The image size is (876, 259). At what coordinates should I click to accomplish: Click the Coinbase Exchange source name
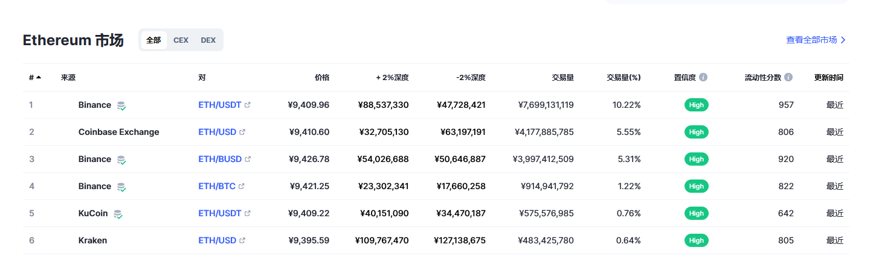coord(118,132)
